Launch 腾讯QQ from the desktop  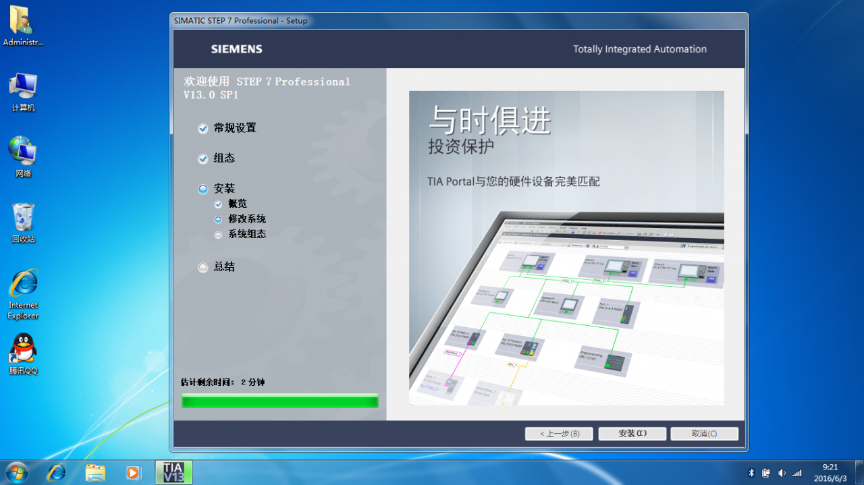click(x=23, y=354)
